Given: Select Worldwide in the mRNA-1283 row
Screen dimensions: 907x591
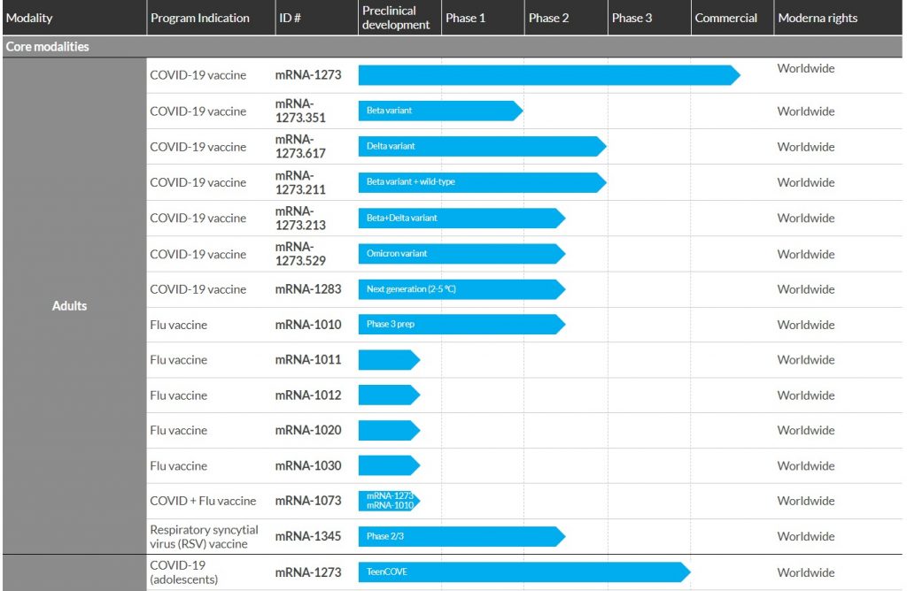Looking at the screenshot, I should point(806,289).
